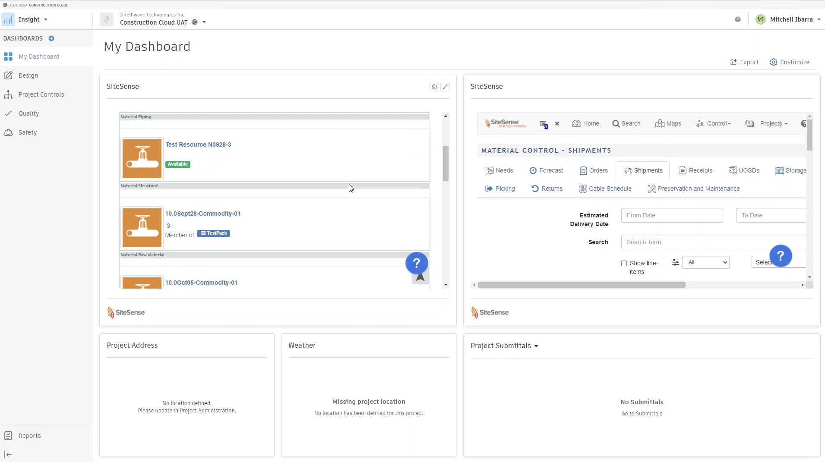The image size is (825, 462).
Task: Open the Design dashboard
Action: 46,75
